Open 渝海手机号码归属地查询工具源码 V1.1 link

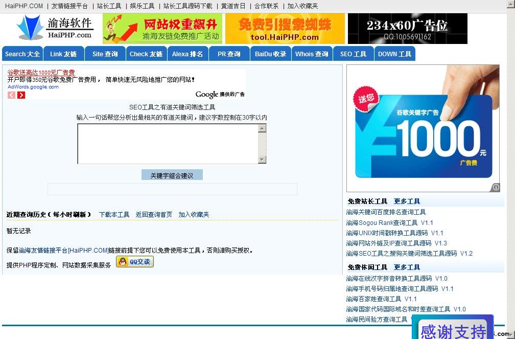click(400, 289)
